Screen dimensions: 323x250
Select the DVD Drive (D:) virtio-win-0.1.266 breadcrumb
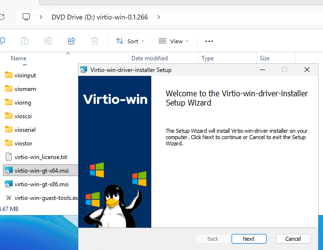[100, 17]
